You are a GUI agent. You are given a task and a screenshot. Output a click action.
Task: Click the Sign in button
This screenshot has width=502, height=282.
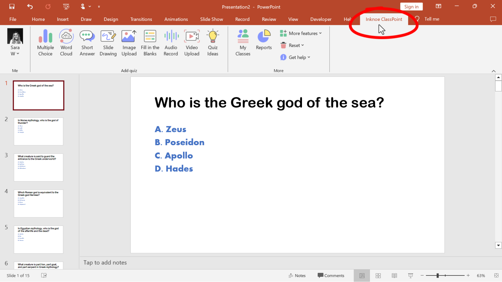coord(411,6)
